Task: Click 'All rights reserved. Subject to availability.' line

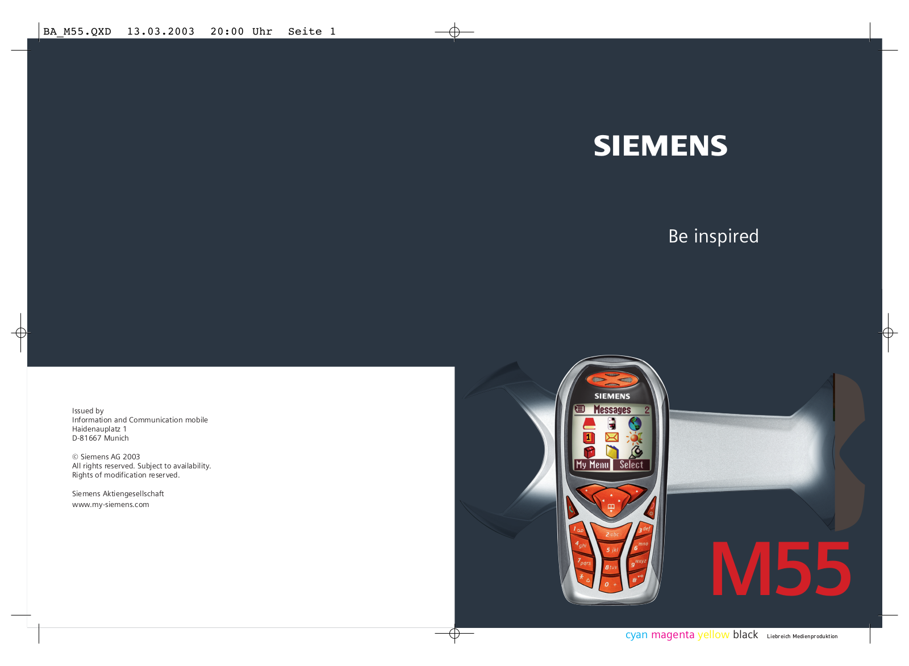Action: pyautogui.click(x=141, y=466)
